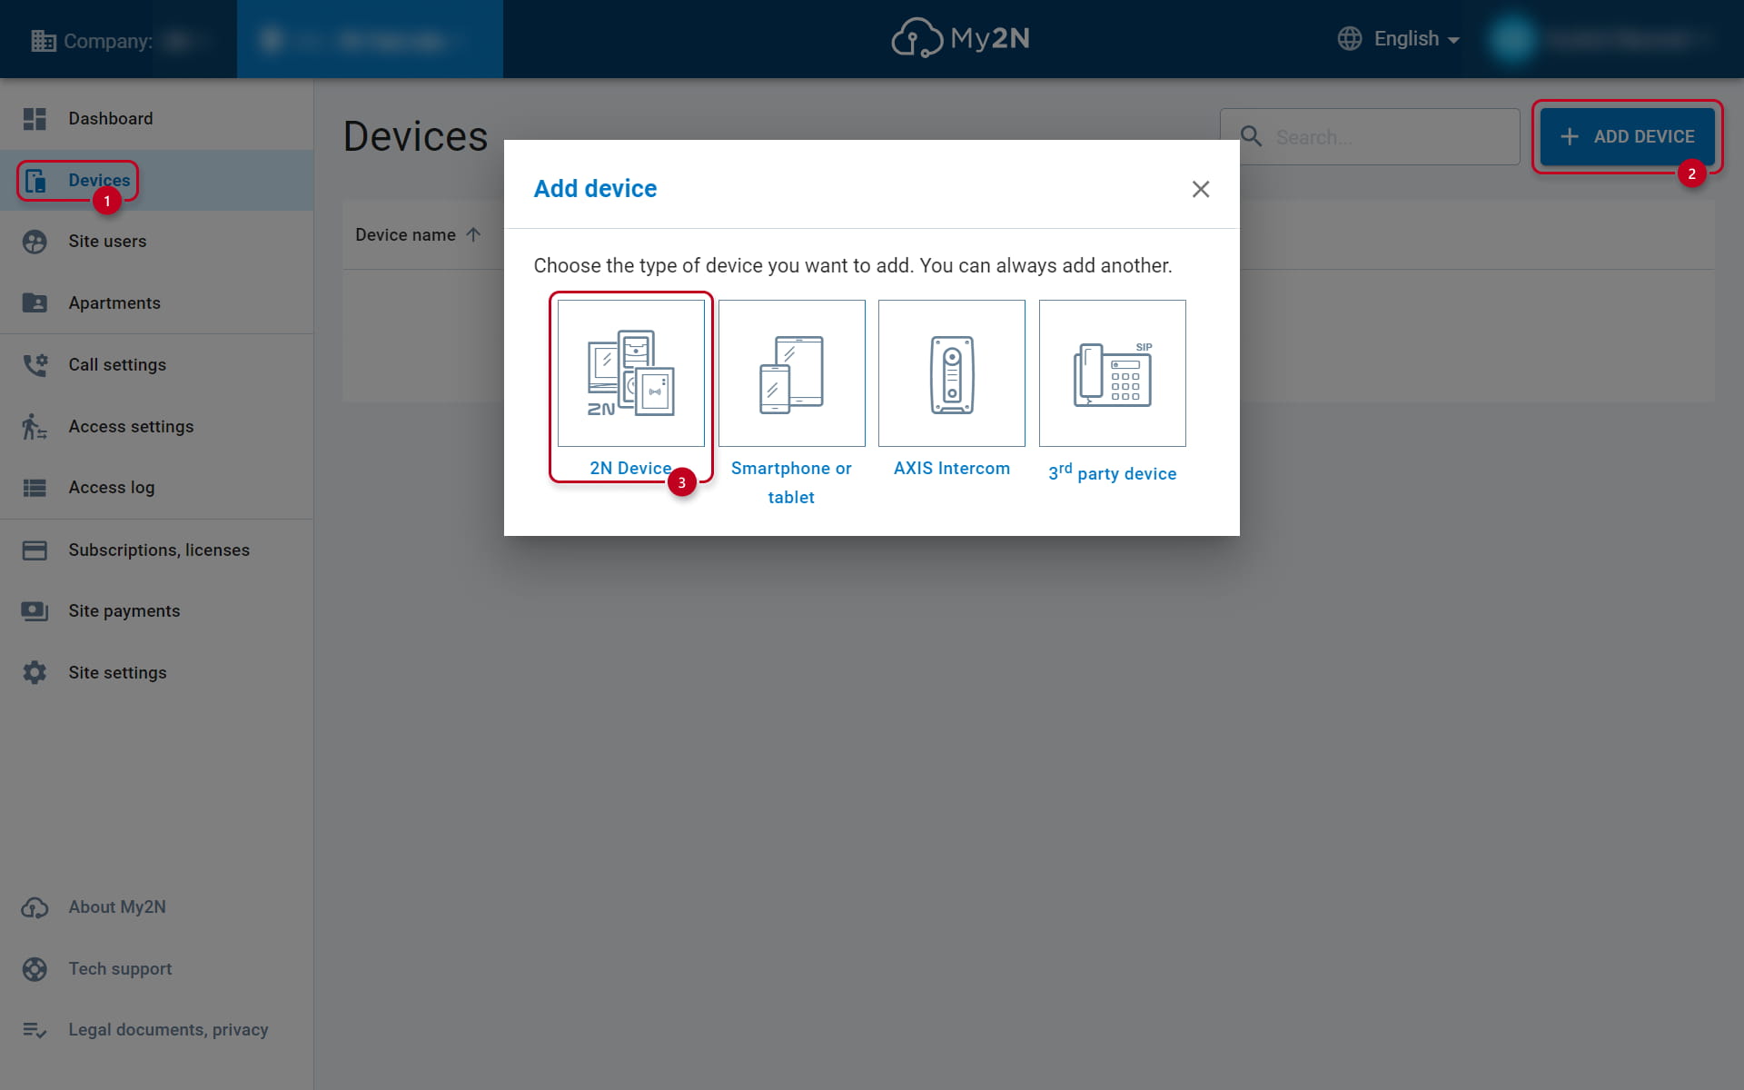The height and width of the screenshot is (1090, 1744).
Task: Choose the AXIS Intercom tile image
Action: (952, 373)
